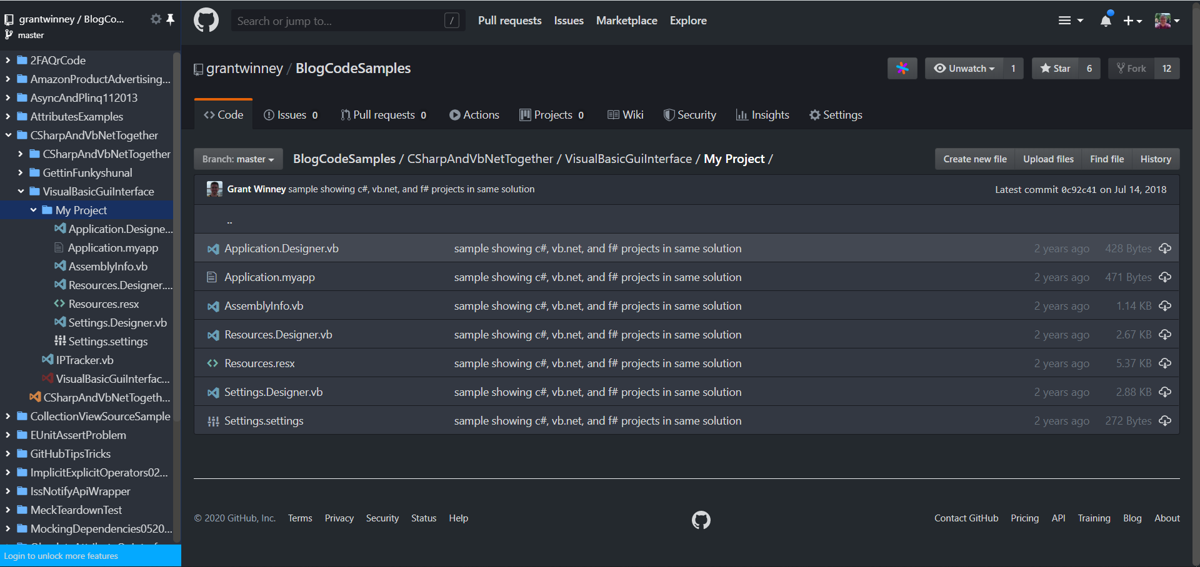The height and width of the screenshot is (567, 1200).
Task: Click Login to unlock more features
Action: (x=61, y=556)
